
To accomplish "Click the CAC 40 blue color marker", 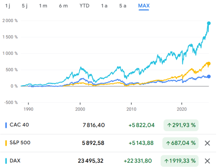I will tap(6, 125).
